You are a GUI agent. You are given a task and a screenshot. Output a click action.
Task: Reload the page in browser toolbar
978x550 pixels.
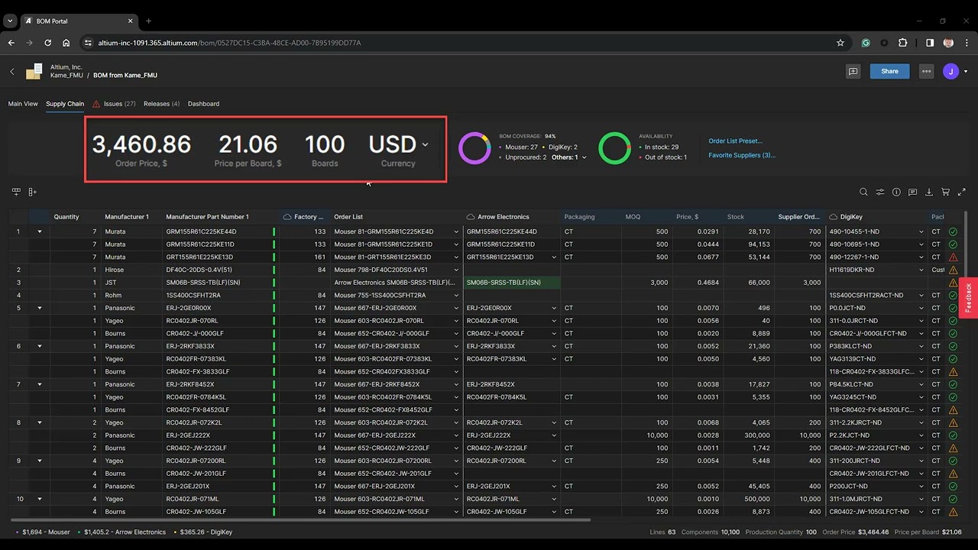(47, 43)
